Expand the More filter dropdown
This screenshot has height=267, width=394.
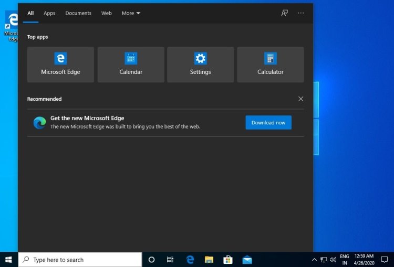point(131,13)
